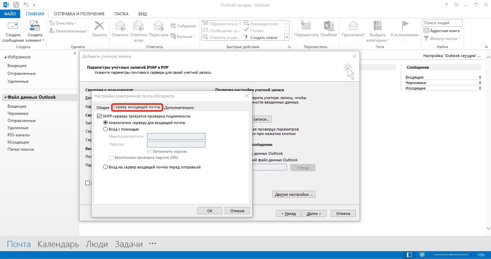Viewport: 491px width, 259px height.
Task: Select Вход с помощью radio option
Action: click(106, 129)
